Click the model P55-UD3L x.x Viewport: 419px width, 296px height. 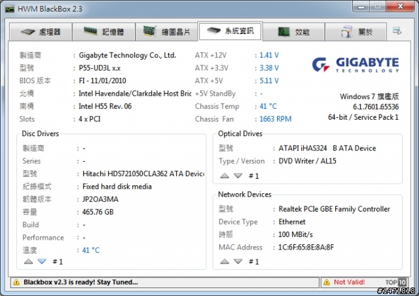tap(100, 68)
